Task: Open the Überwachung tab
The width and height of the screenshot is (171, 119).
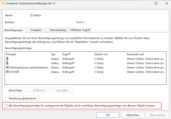Action: click(x=58, y=30)
